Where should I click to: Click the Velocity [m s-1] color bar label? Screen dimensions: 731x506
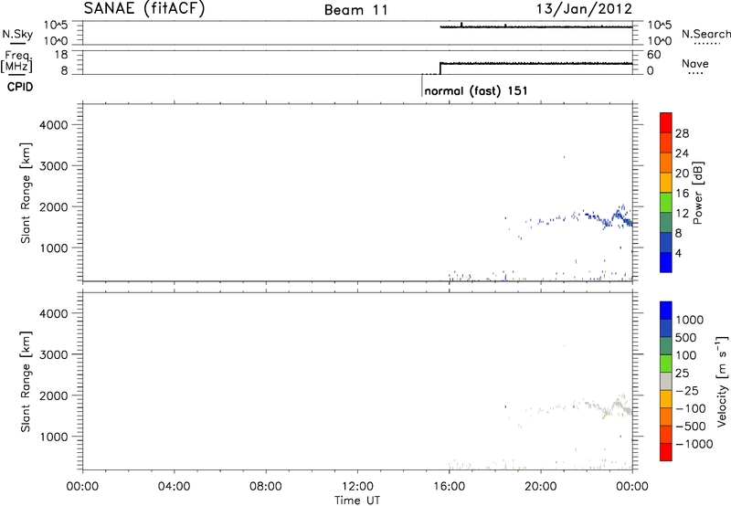click(x=722, y=380)
